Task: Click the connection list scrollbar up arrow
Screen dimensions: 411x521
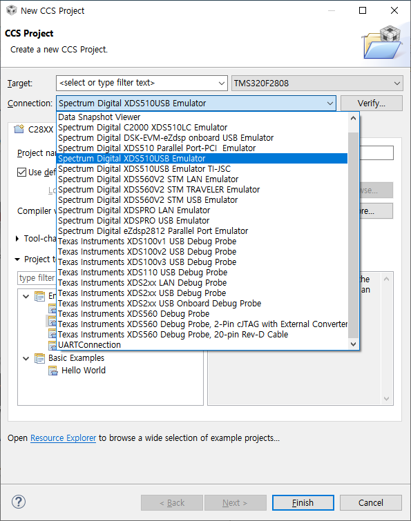Action: (x=353, y=118)
